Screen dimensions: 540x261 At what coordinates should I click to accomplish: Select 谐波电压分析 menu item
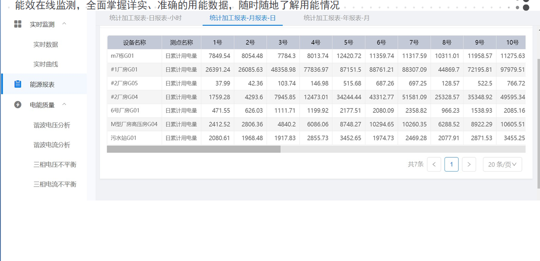click(x=52, y=125)
